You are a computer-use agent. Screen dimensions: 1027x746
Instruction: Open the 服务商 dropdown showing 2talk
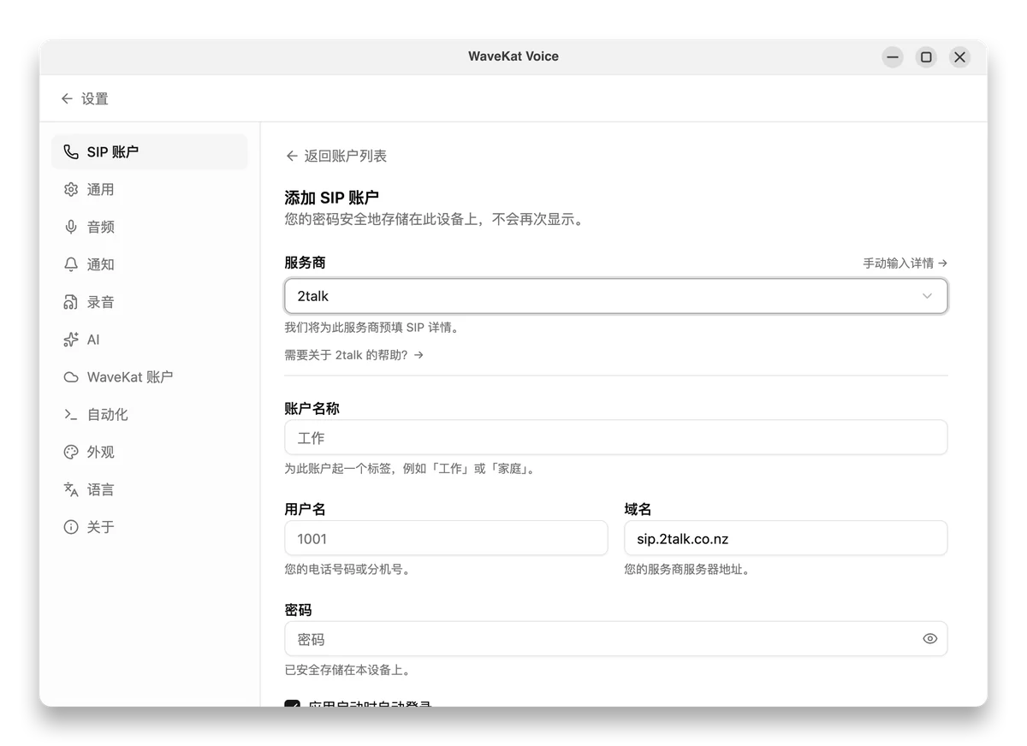tap(616, 296)
